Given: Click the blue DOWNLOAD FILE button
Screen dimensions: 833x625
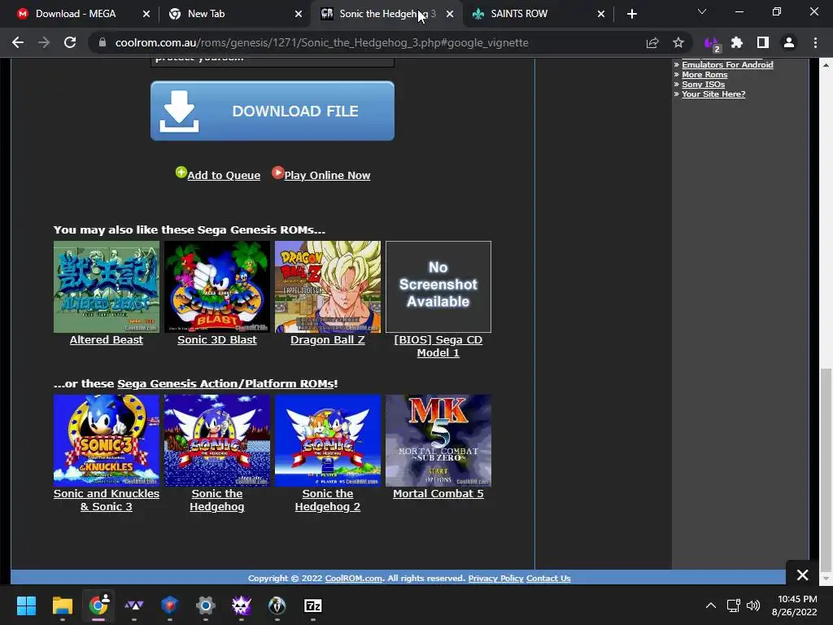Looking at the screenshot, I should coord(273,111).
